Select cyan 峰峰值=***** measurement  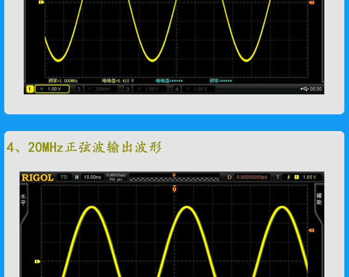pyautogui.click(x=169, y=81)
